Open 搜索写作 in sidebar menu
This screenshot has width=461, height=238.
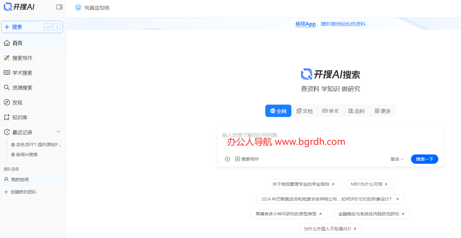(33, 58)
